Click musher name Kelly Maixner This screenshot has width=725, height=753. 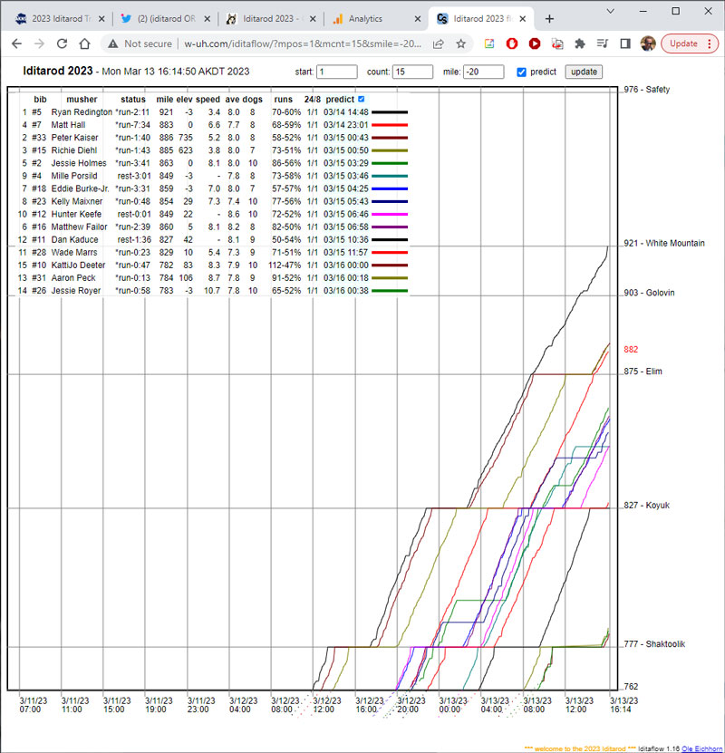77,201
